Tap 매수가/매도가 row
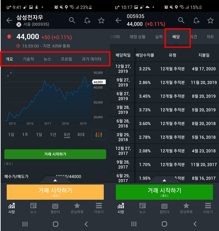This screenshot has width=219, height=231. pyautogui.click(x=55, y=176)
